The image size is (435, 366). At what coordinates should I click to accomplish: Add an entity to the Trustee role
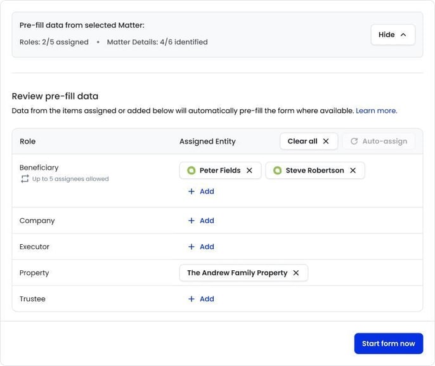(201, 299)
